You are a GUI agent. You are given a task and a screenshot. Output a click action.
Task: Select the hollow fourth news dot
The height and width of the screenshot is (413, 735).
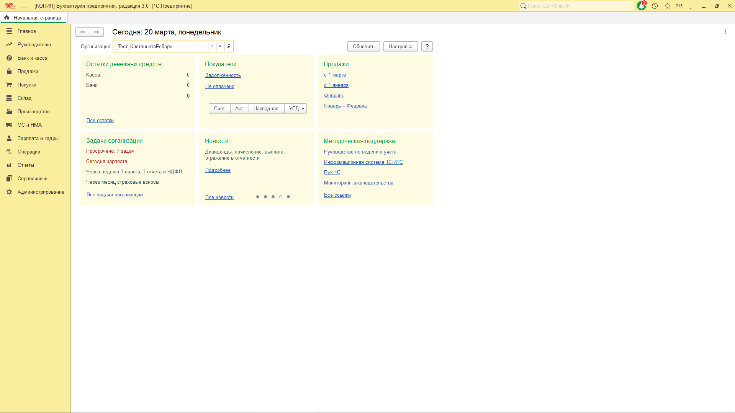click(281, 197)
